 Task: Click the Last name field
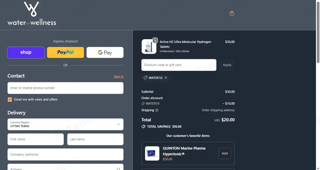95,139
